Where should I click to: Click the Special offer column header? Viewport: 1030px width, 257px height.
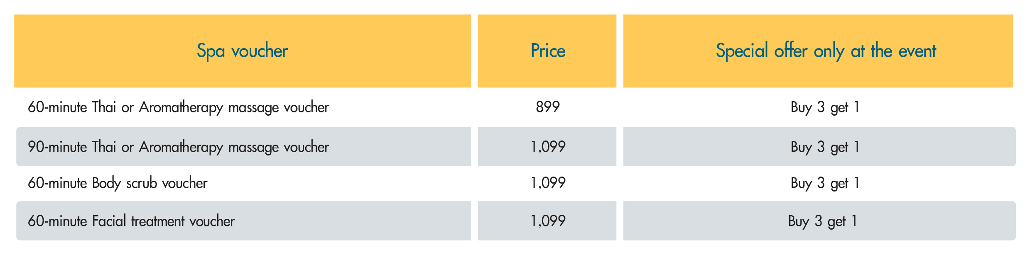click(x=826, y=51)
